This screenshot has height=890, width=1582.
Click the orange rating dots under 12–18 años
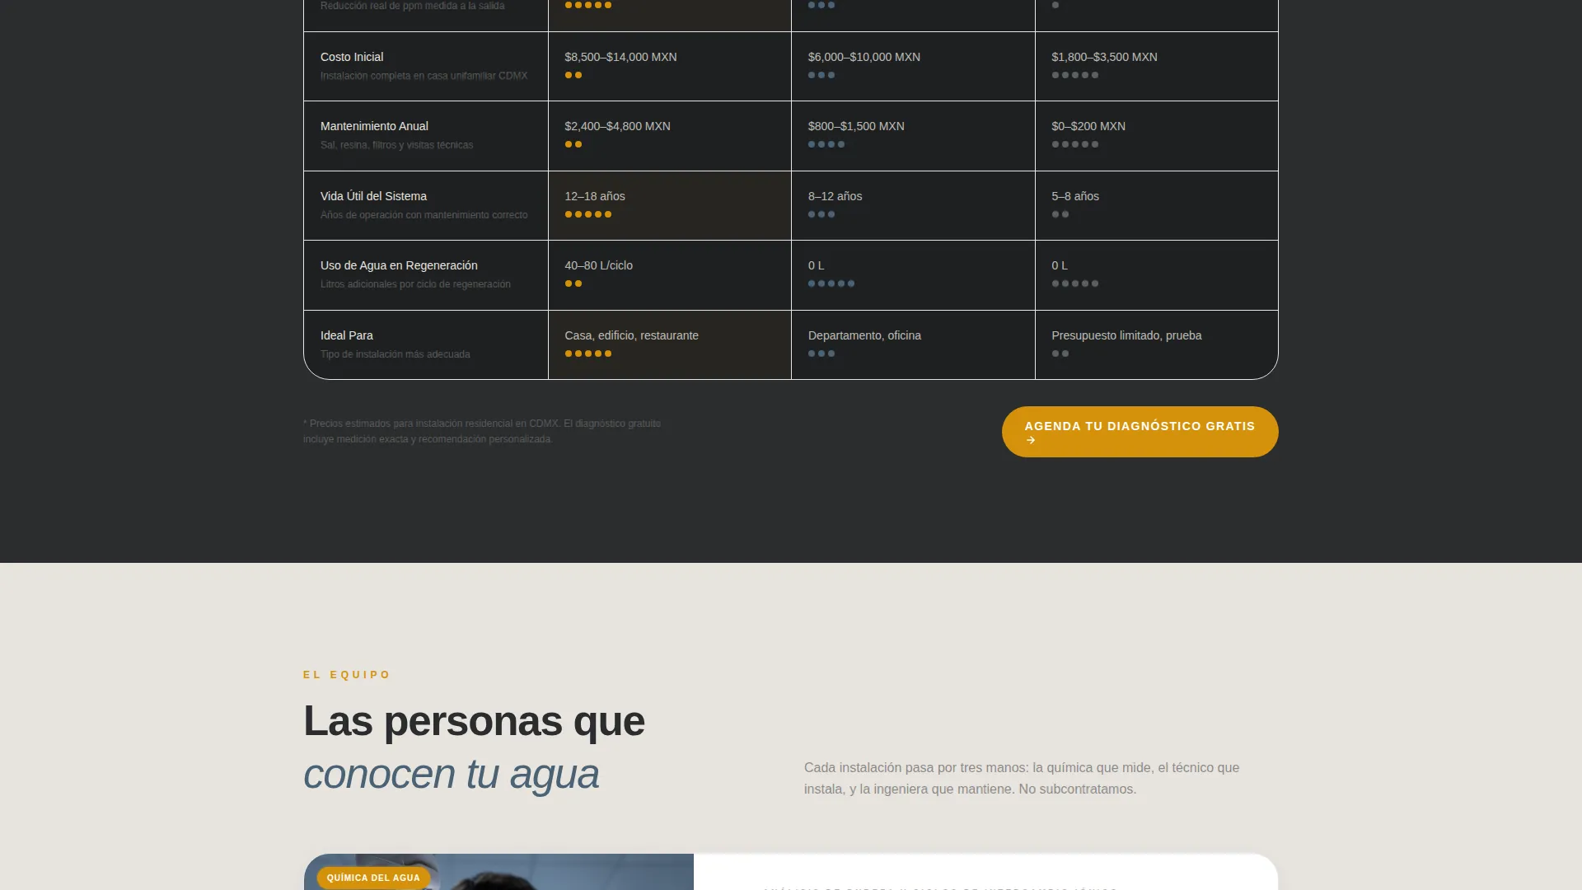coord(588,214)
